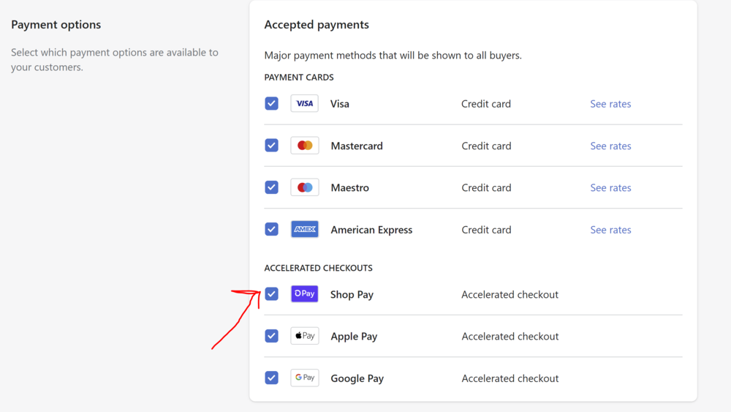Click the Mastercard logo icon
This screenshot has height=412, width=731.
(x=304, y=146)
